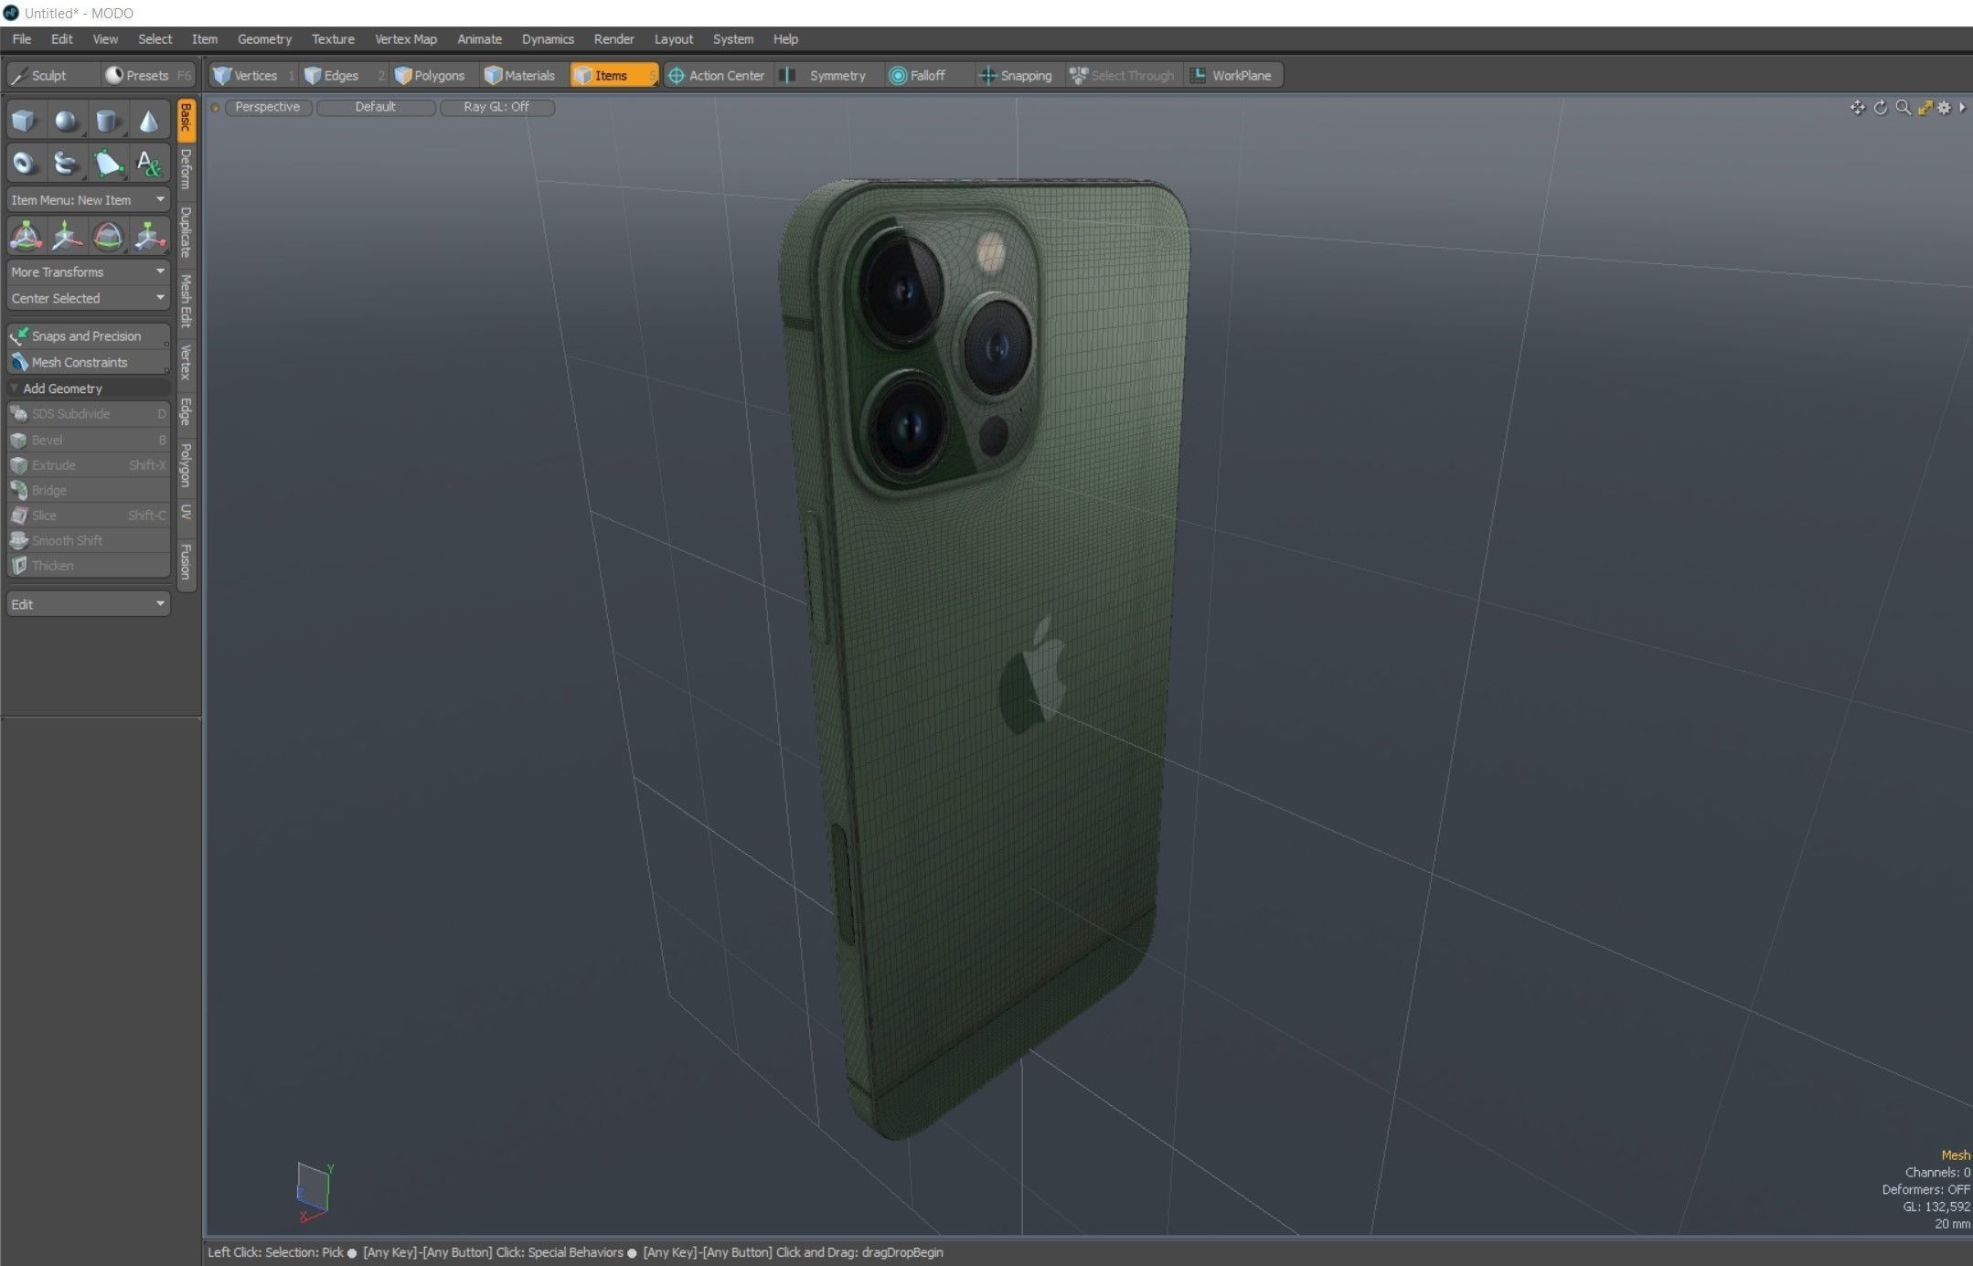Screen dimensions: 1973x1266
Task: Click the viewport maximize icon
Action: click(1925, 108)
